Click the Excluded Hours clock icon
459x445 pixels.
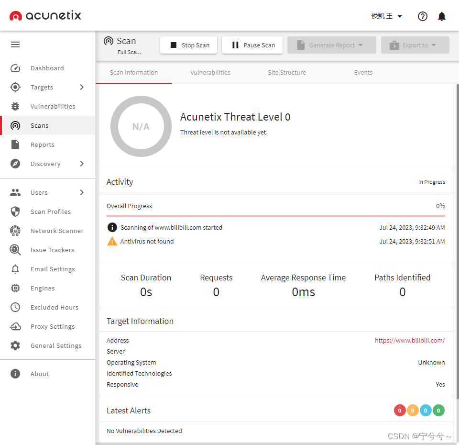coord(15,307)
